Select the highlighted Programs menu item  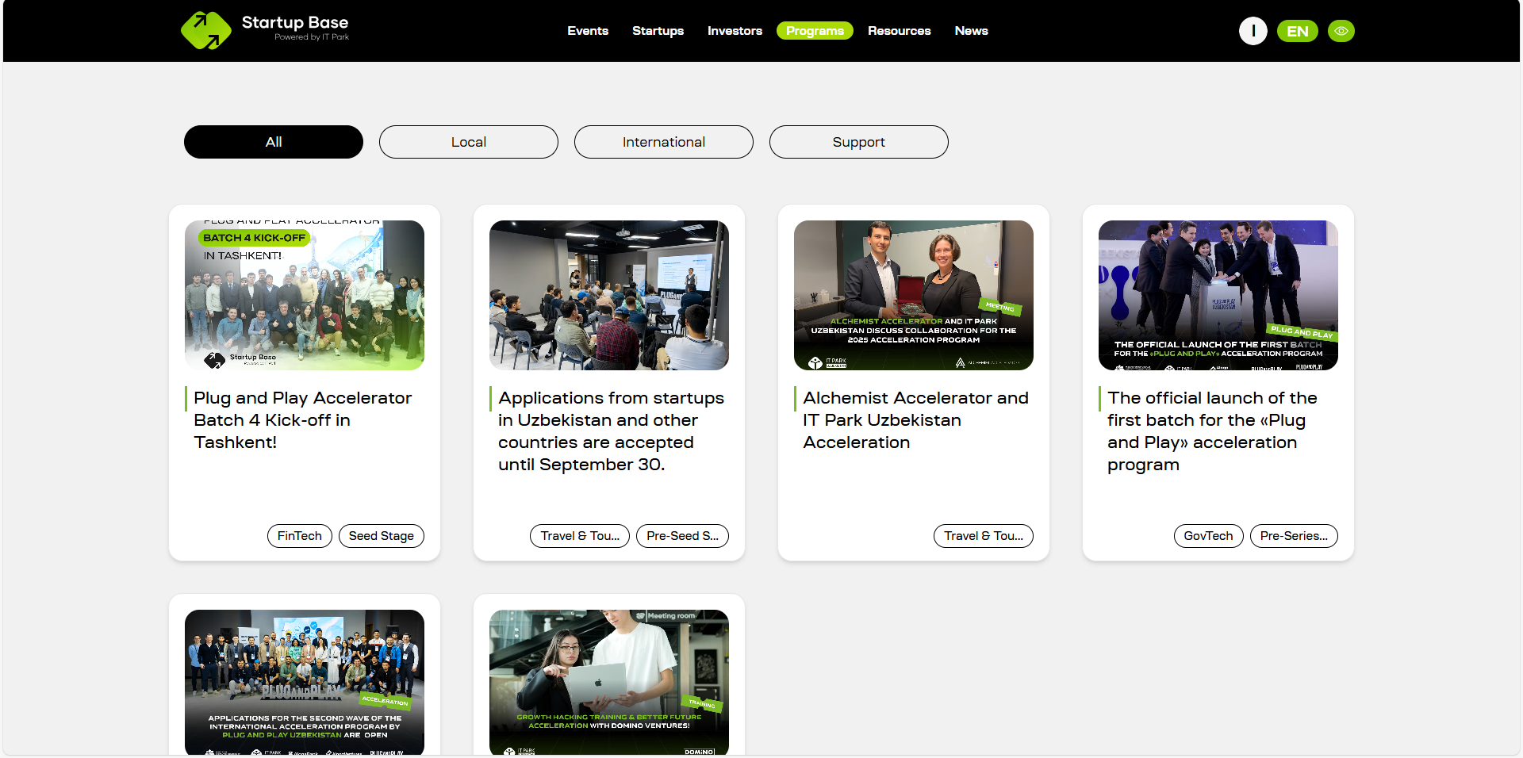click(x=815, y=31)
